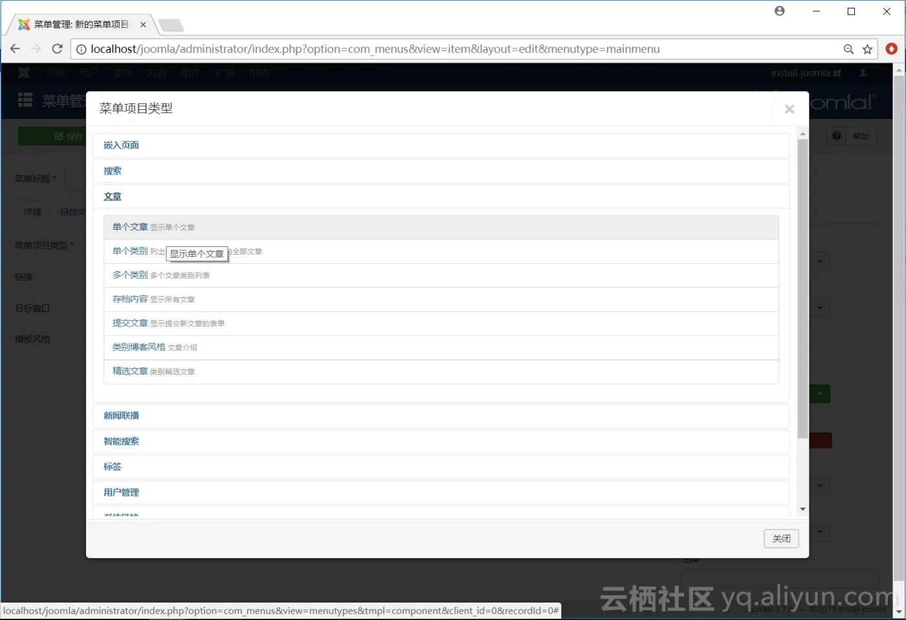Screen dimensions: 906x620
Task: Open the 菜单 menu in the Joomla top bar
Action: [x=123, y=73]
